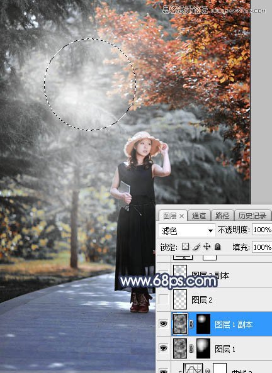This screenshot has width=272, height=373.
Task: Open the 通道 (Channels) tab
Action: (199, 216)
